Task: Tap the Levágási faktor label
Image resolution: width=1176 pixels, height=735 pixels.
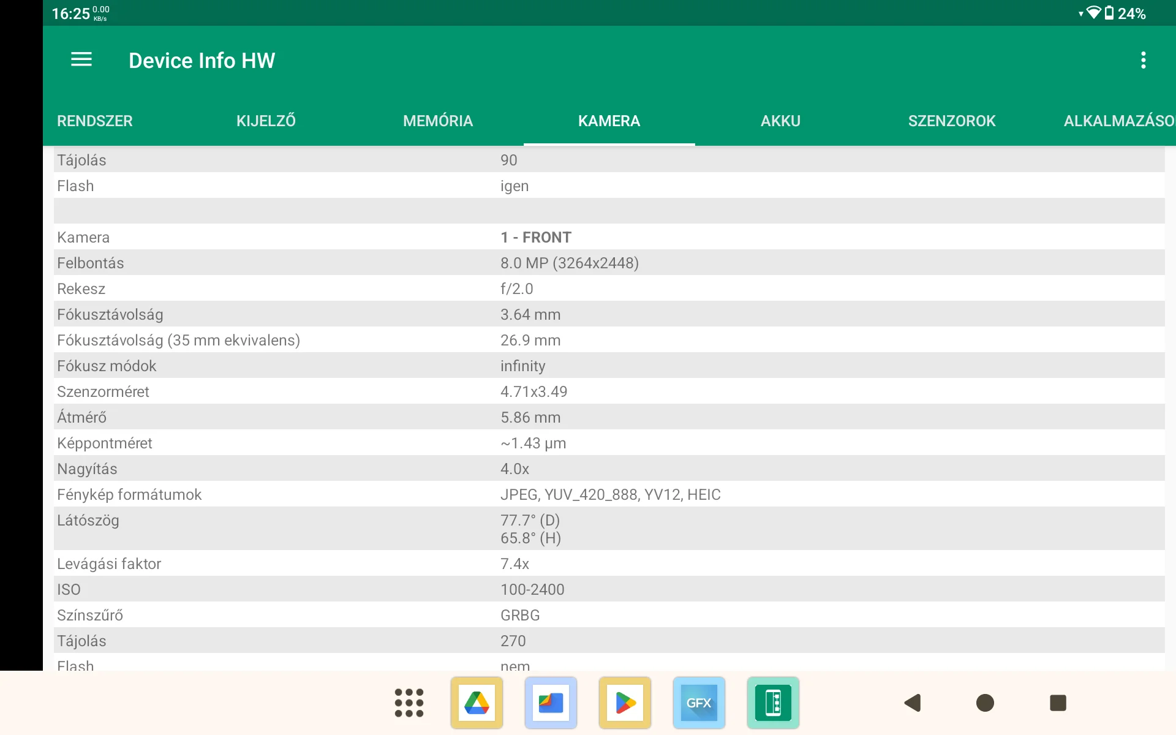Action: [109, 563]
